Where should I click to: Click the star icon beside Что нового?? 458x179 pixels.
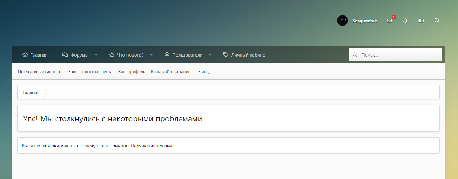pos(112,55)
